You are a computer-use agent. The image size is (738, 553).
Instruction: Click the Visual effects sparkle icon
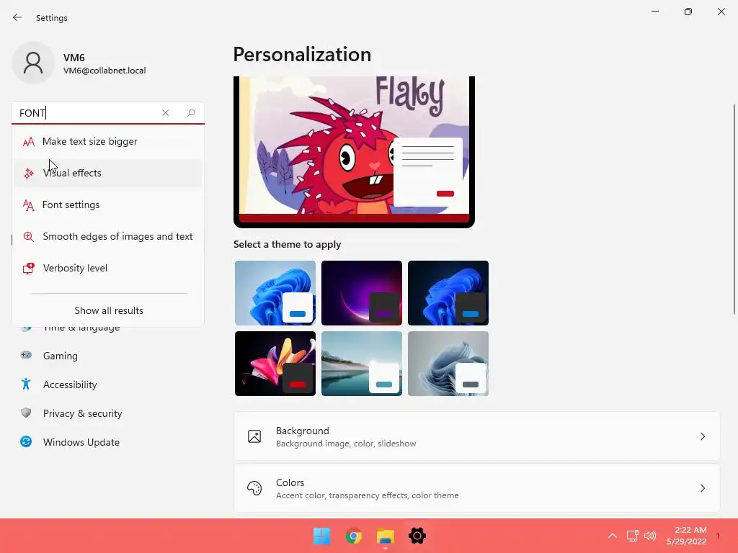pos(29,173)
